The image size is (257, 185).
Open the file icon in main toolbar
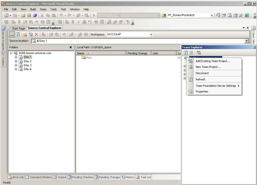[x=23, y=15]
